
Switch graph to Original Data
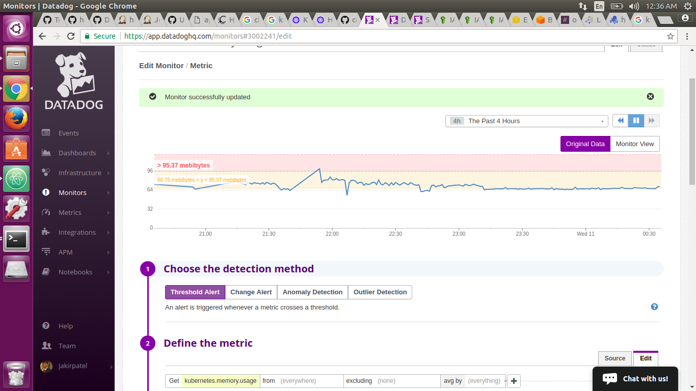585,144
